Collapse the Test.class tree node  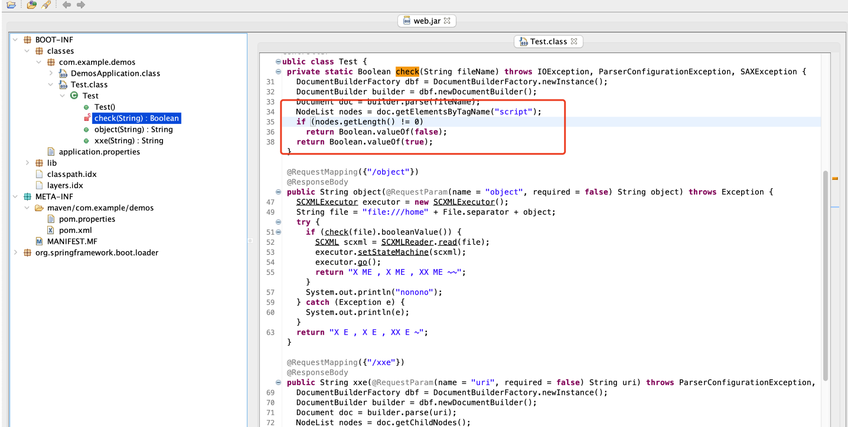(x=51, y=84)
